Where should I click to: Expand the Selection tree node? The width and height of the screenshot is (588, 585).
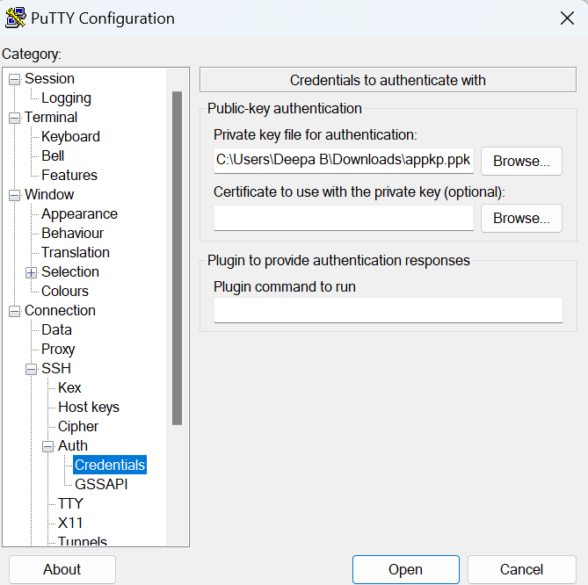coord(32,272)
